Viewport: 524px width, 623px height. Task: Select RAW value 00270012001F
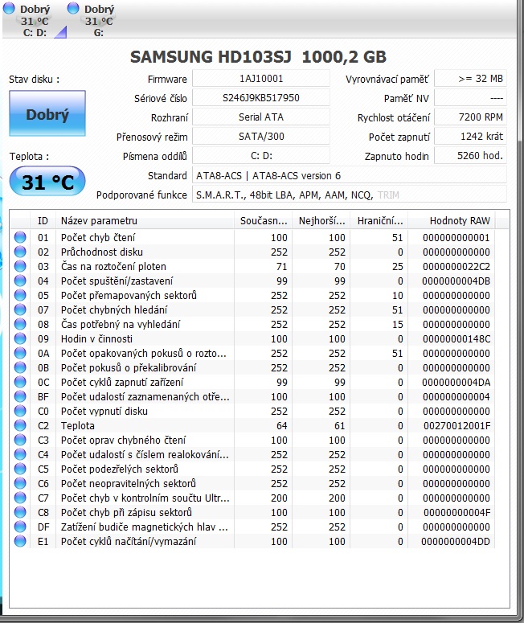point(456,425)
